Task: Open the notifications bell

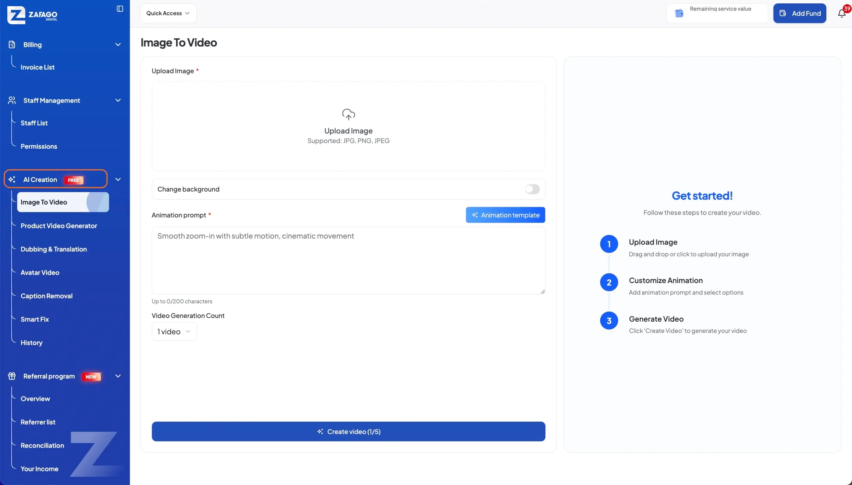Action: (x=841, y=13)
